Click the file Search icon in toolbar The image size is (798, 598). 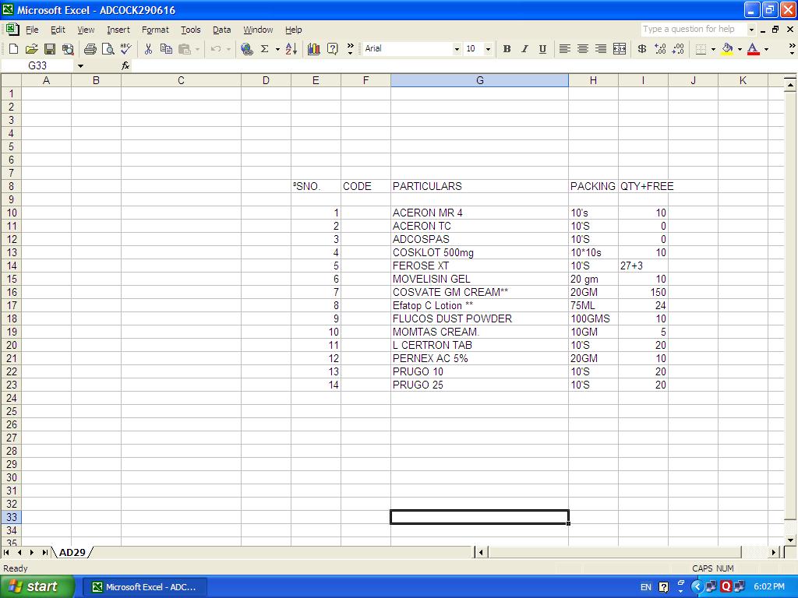click(x=68, y=49)
